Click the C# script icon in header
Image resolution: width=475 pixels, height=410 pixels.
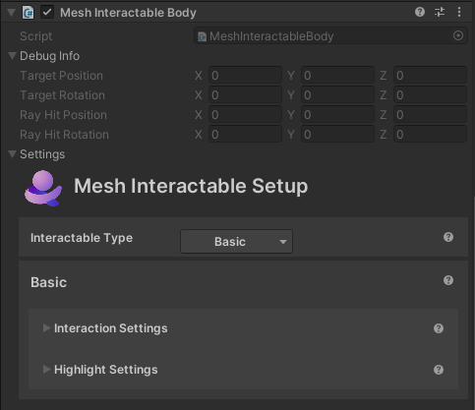28,13
